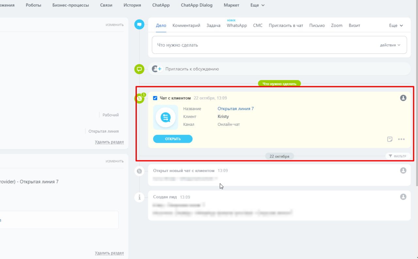Click the НОВОЕ badge above WhatsApp

coord(231,20)
